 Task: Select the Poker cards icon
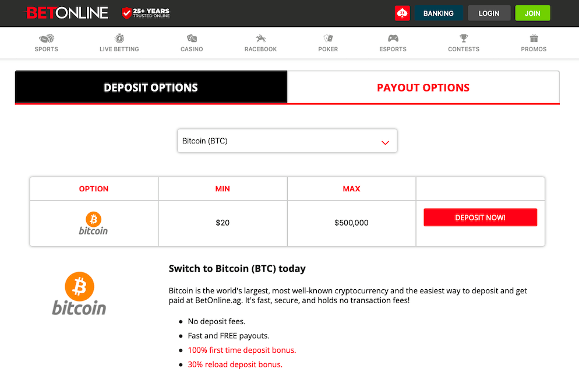328,38
